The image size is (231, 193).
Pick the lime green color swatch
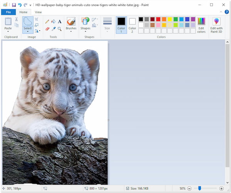pos(176,25)
